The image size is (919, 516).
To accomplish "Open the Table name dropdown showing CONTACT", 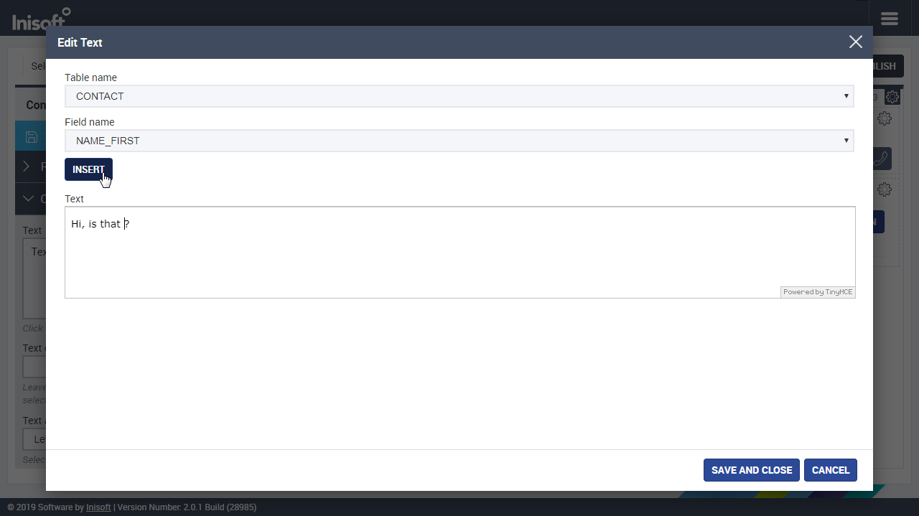I will (459, 96).
